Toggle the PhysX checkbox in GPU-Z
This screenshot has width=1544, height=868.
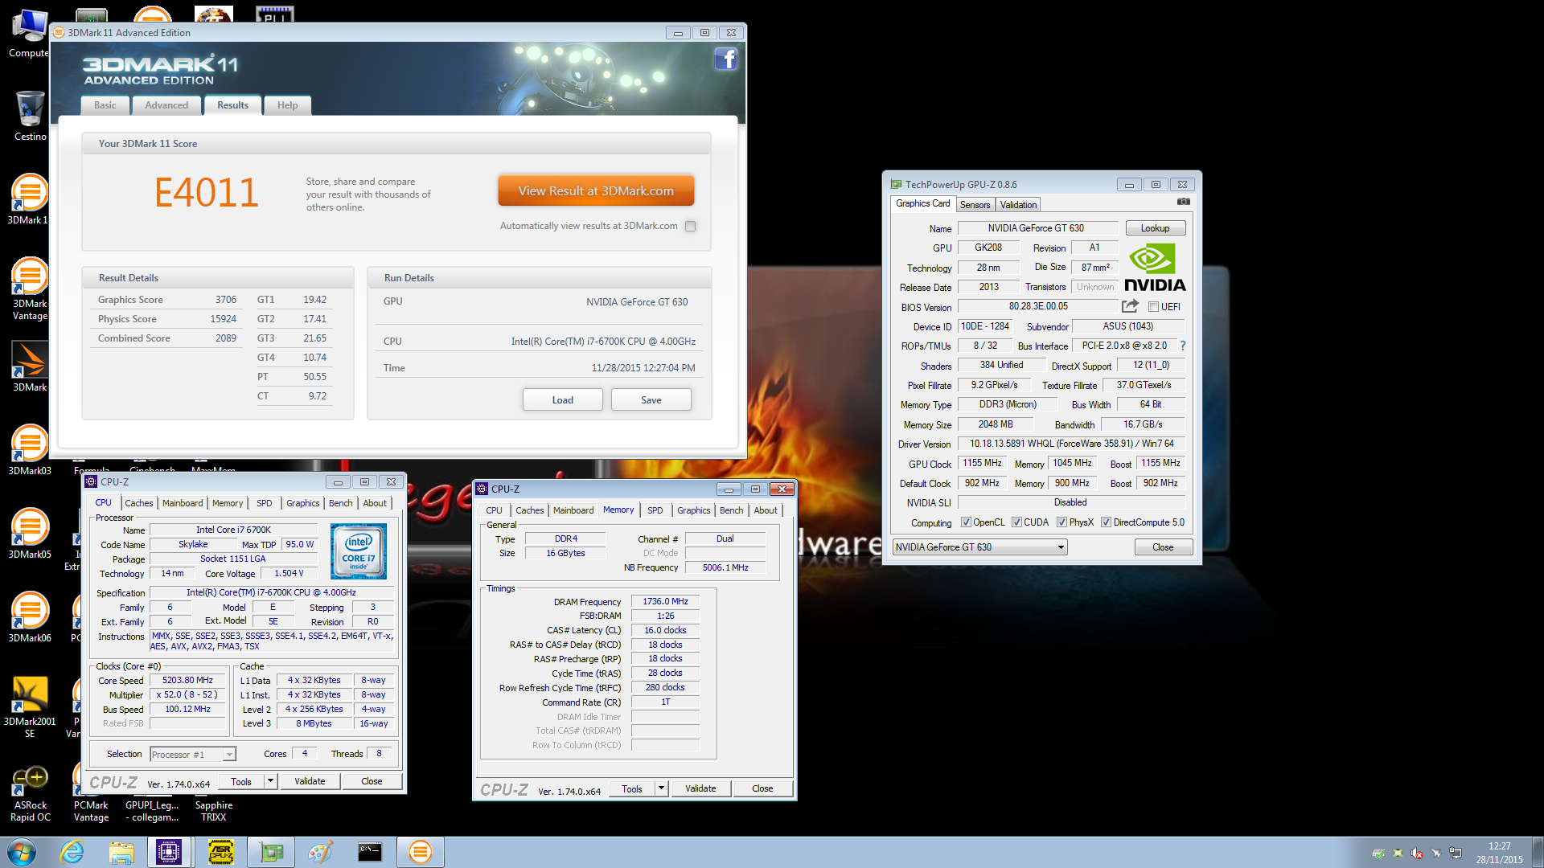pyautogui.click(x=1061, y=522)
